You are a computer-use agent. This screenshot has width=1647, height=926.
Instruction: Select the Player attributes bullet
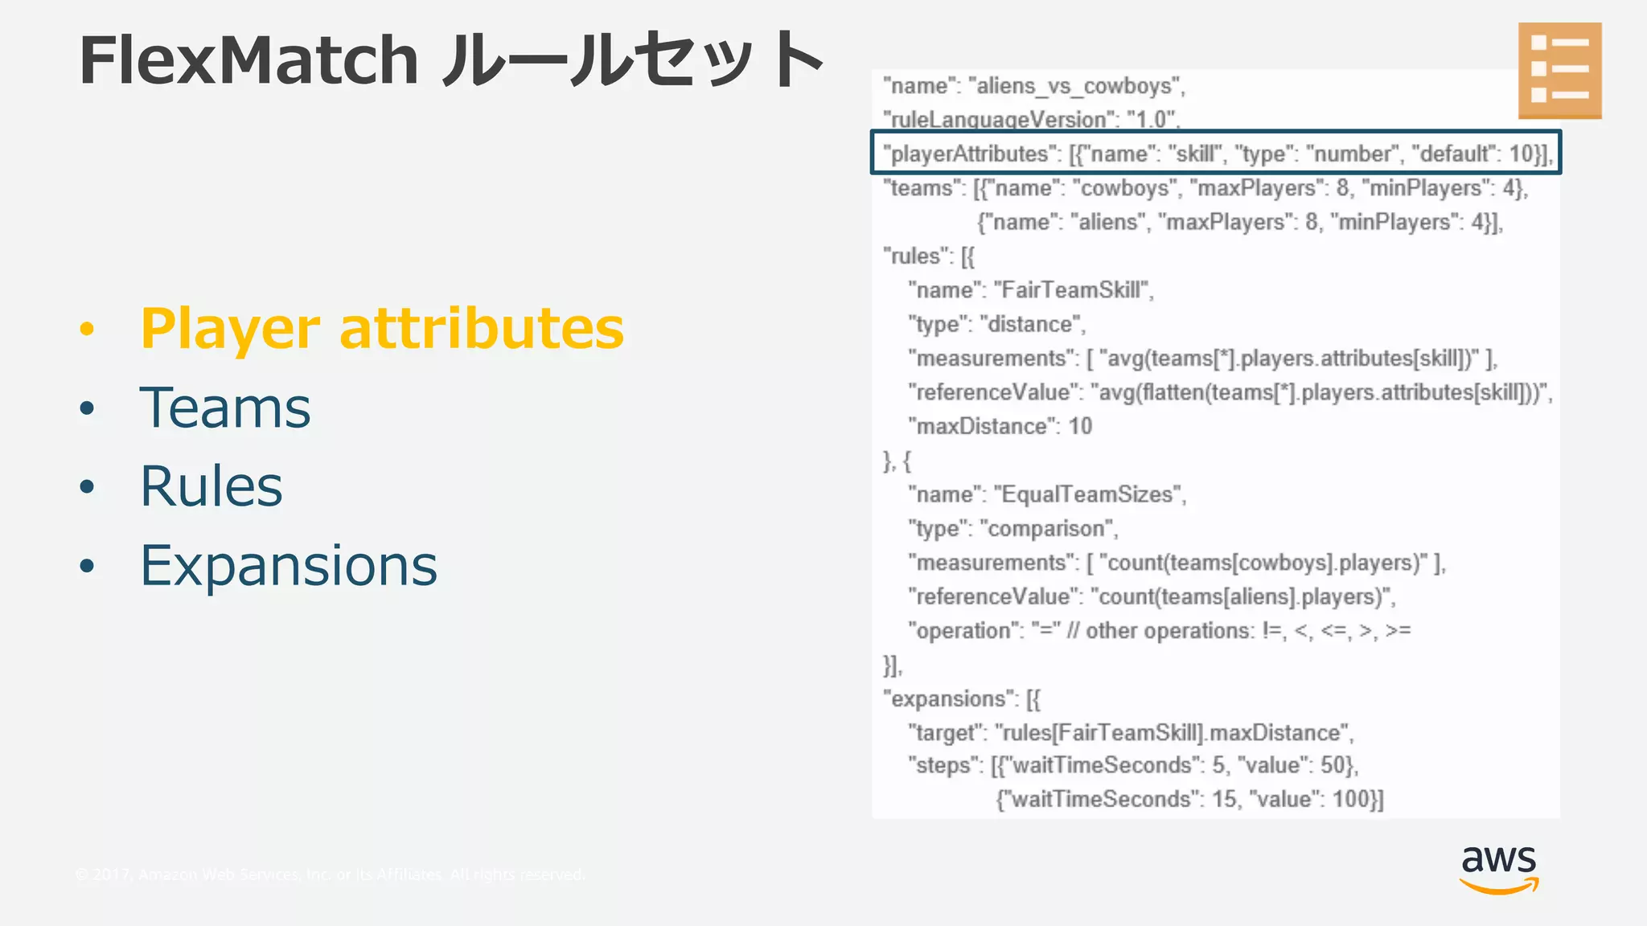point(382,328)
